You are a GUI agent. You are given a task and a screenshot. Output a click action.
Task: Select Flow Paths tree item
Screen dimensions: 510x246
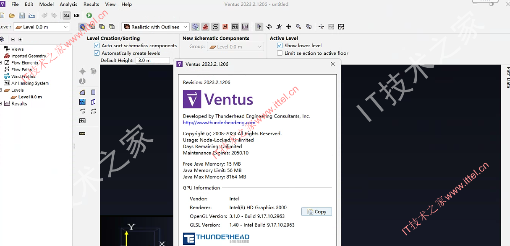(21, 69)
